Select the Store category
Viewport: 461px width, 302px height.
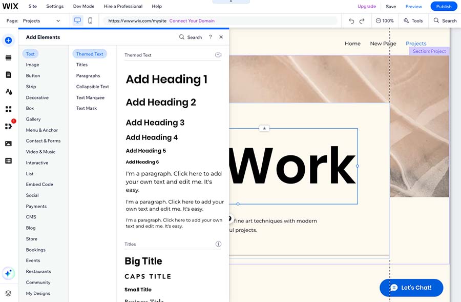pyautogui.click(x=31, y=239)
